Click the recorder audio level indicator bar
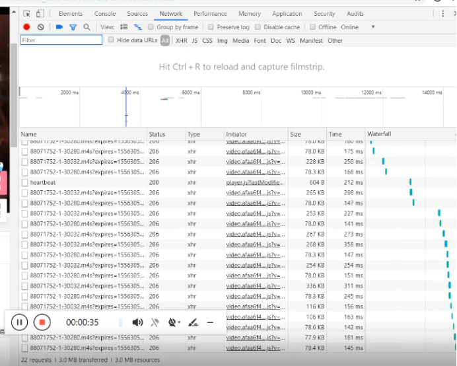This screenshot has height=366, width=457. click(120, 322)
